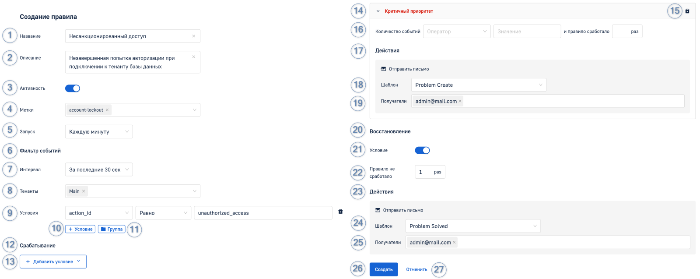This screenshot has height=279, width=700.
Task: Toggle the Активность switch
Action: click(73, 88)
